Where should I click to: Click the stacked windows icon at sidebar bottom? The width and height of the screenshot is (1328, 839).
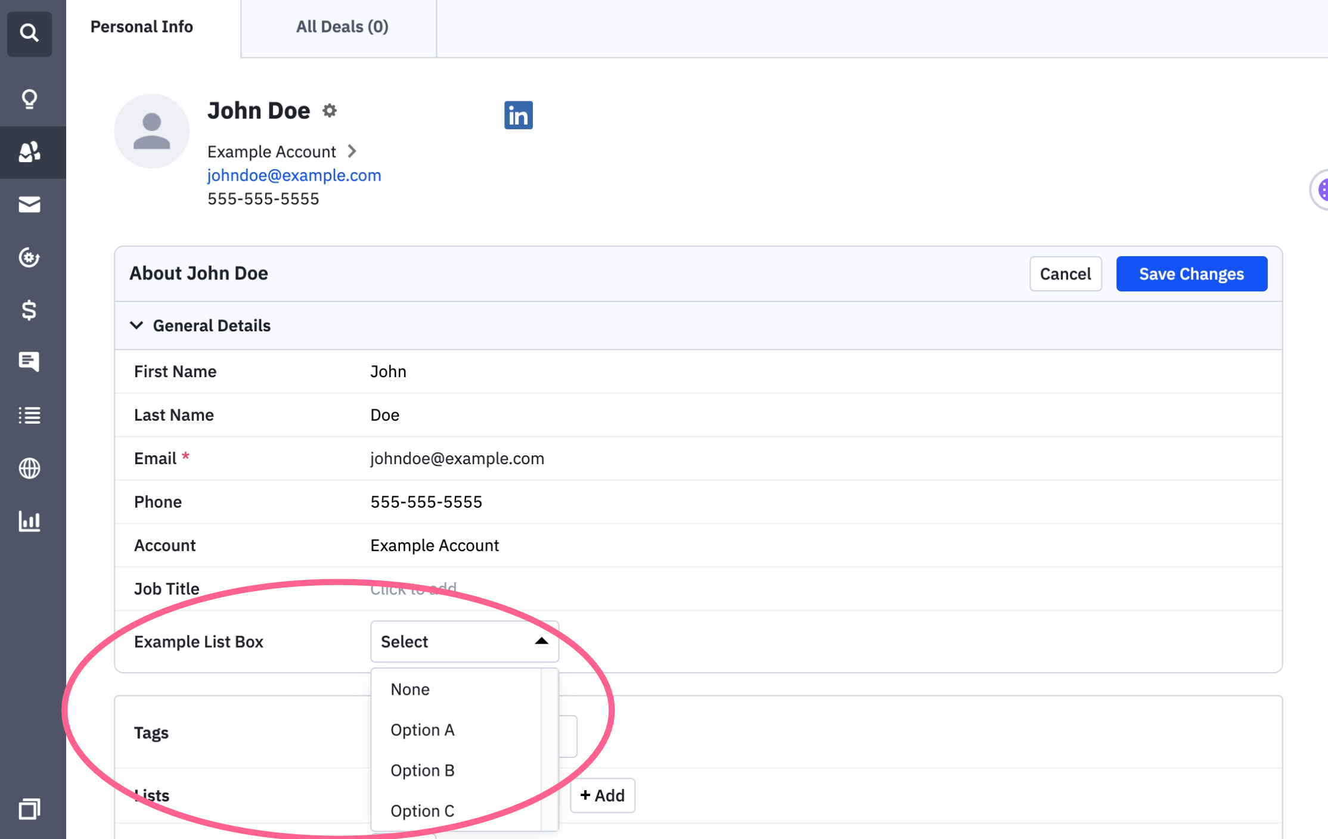pyautogui.click(x=29, y=809)
